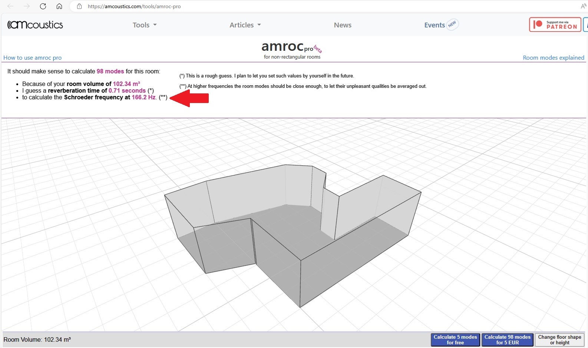Screen dimensions: 588x348
Task: Click Calculate 5 modes for free
Action: (455, 339)
